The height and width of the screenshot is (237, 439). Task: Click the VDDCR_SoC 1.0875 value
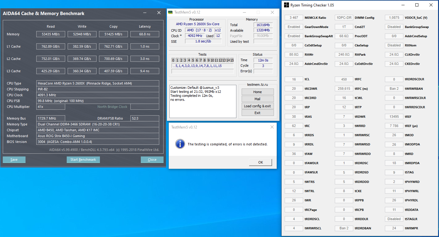tap(394, 18)
